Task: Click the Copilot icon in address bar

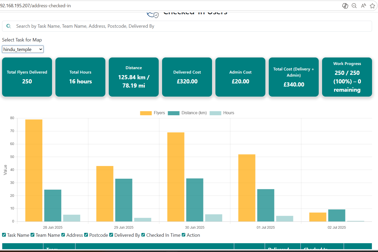Action: point(345,6)
